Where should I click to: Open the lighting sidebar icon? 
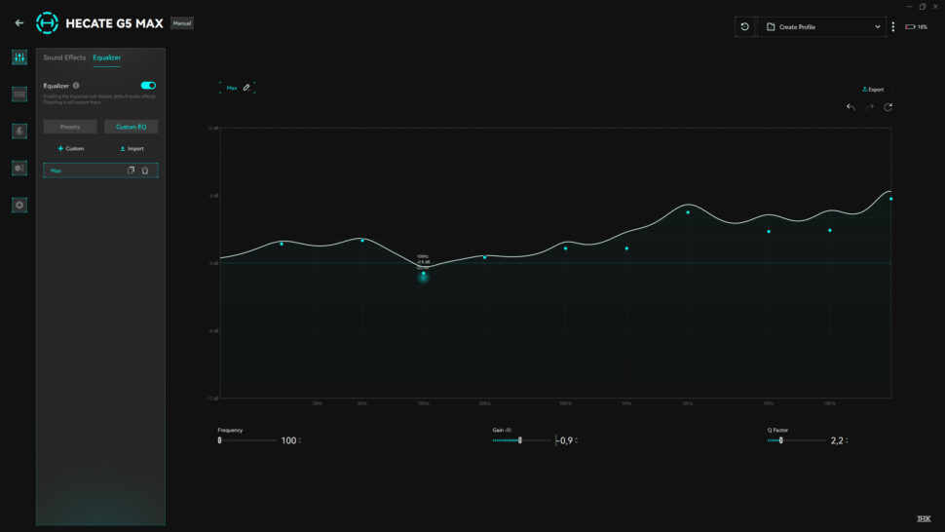(x=19, y=169)
